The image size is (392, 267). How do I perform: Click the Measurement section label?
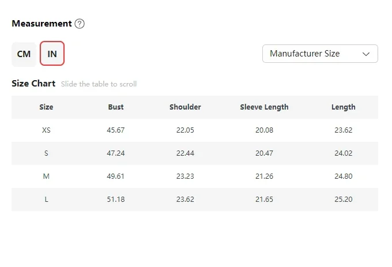click(42, 24)
